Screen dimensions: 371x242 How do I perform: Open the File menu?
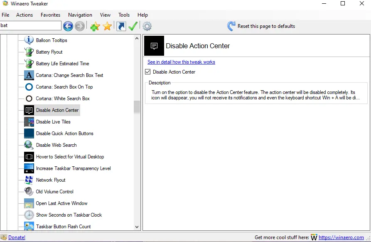5,15
